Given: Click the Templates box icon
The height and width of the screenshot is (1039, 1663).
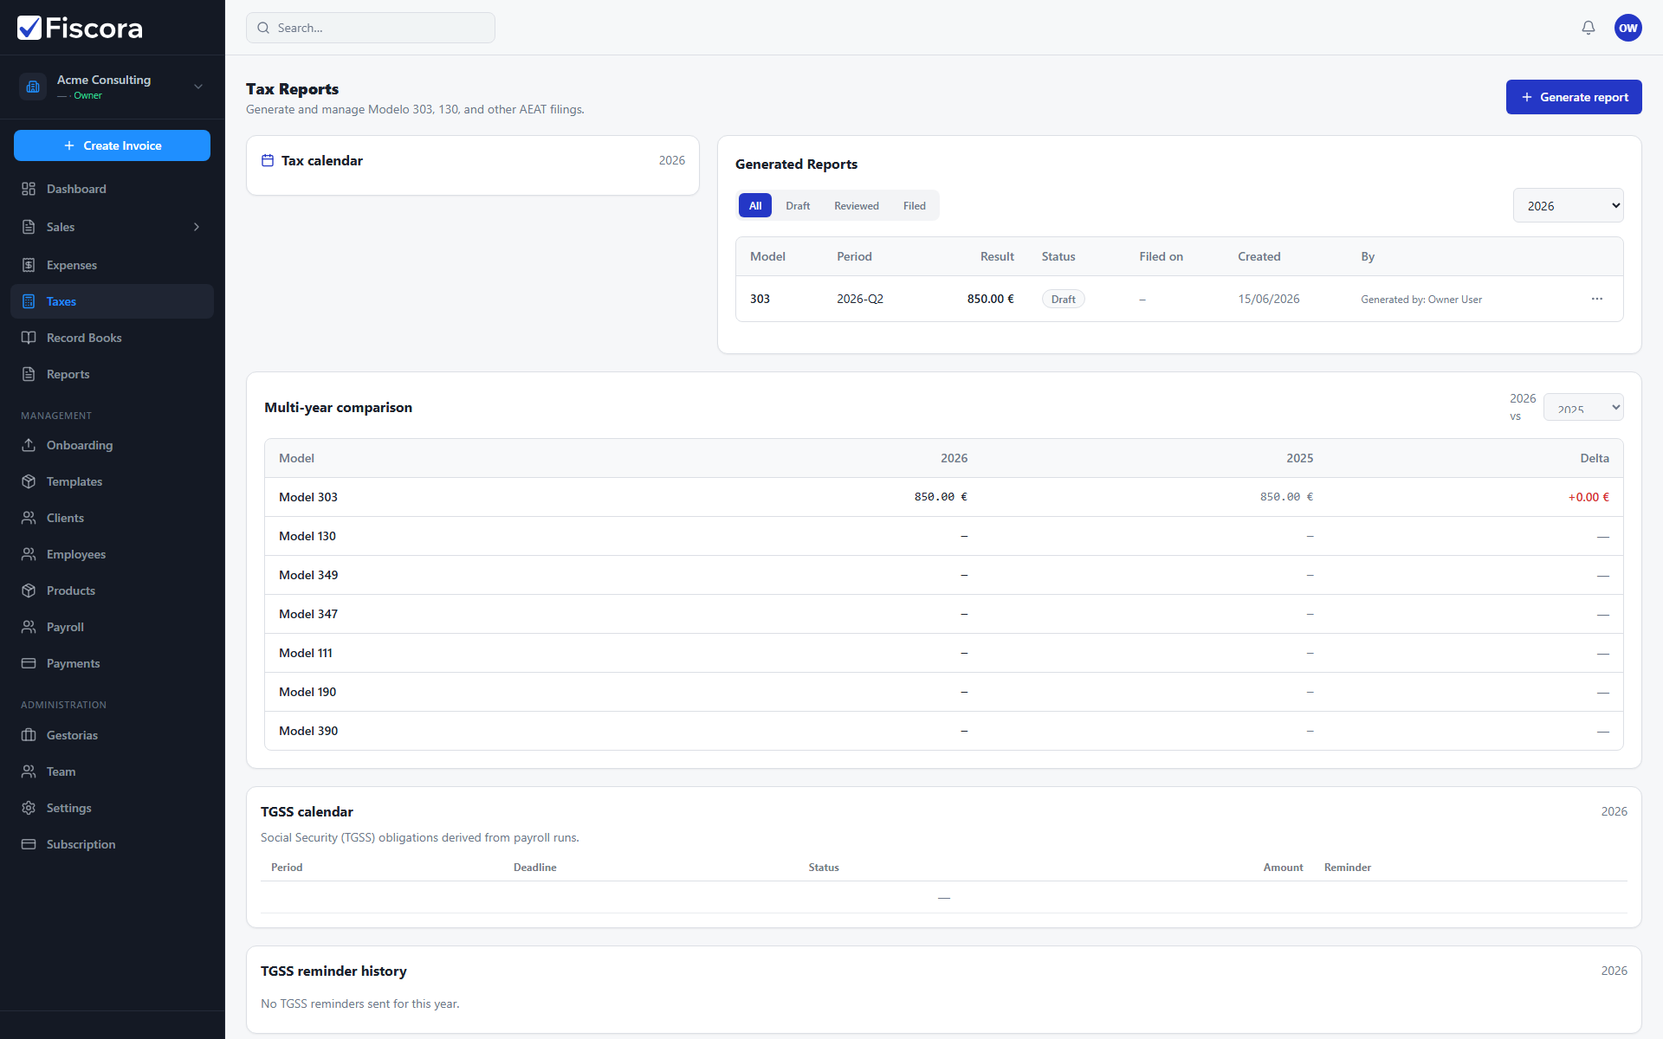Looking at the screenshot, I should click(x=29, y=481).
